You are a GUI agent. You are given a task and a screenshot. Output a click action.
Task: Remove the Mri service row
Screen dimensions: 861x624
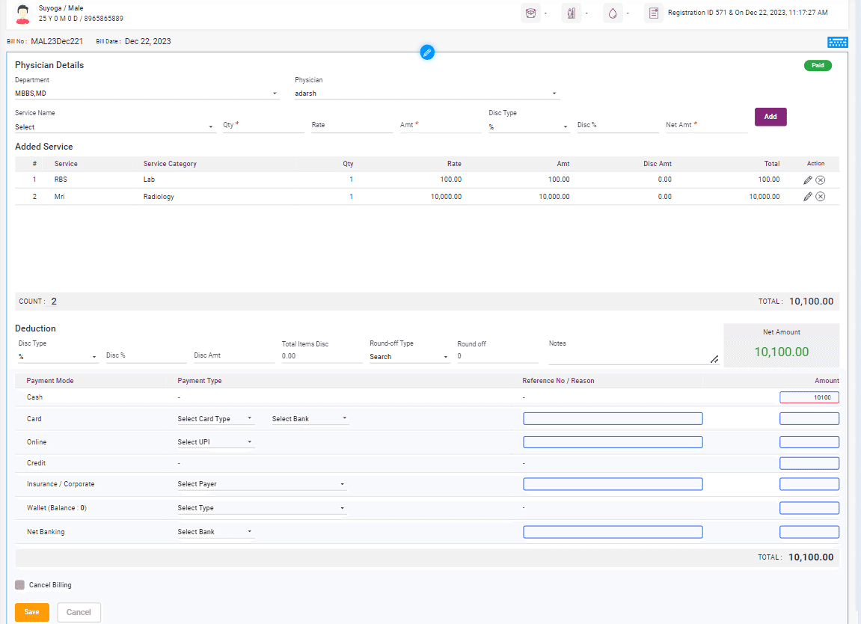click(820, 196)
